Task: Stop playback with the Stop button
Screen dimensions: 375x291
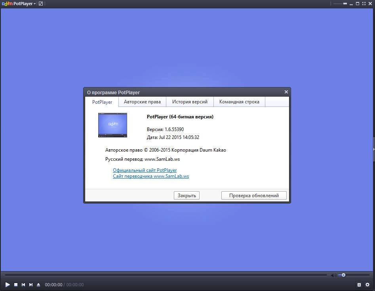Action: (x=16, y=285)
